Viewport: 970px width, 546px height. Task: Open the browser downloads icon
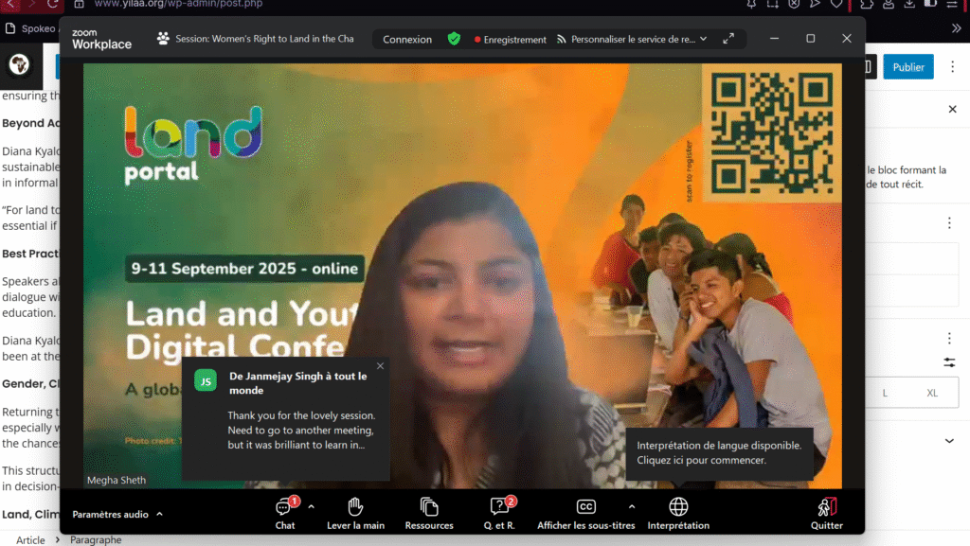[909, 4]
